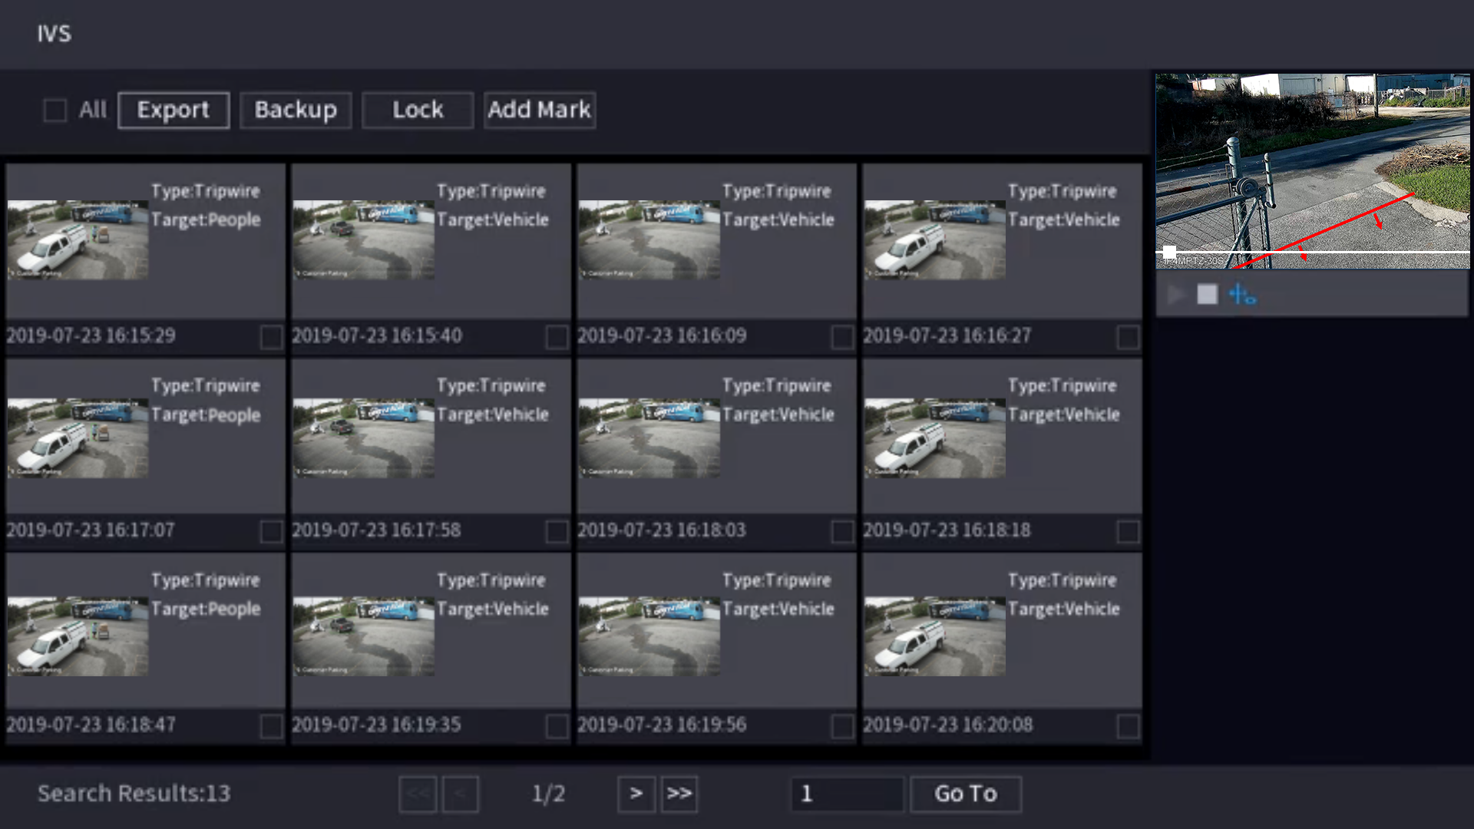The image size is (1474, 829).
Task: Lock the selected recordings
Action: pyautogui.click(x=418, y=110)
